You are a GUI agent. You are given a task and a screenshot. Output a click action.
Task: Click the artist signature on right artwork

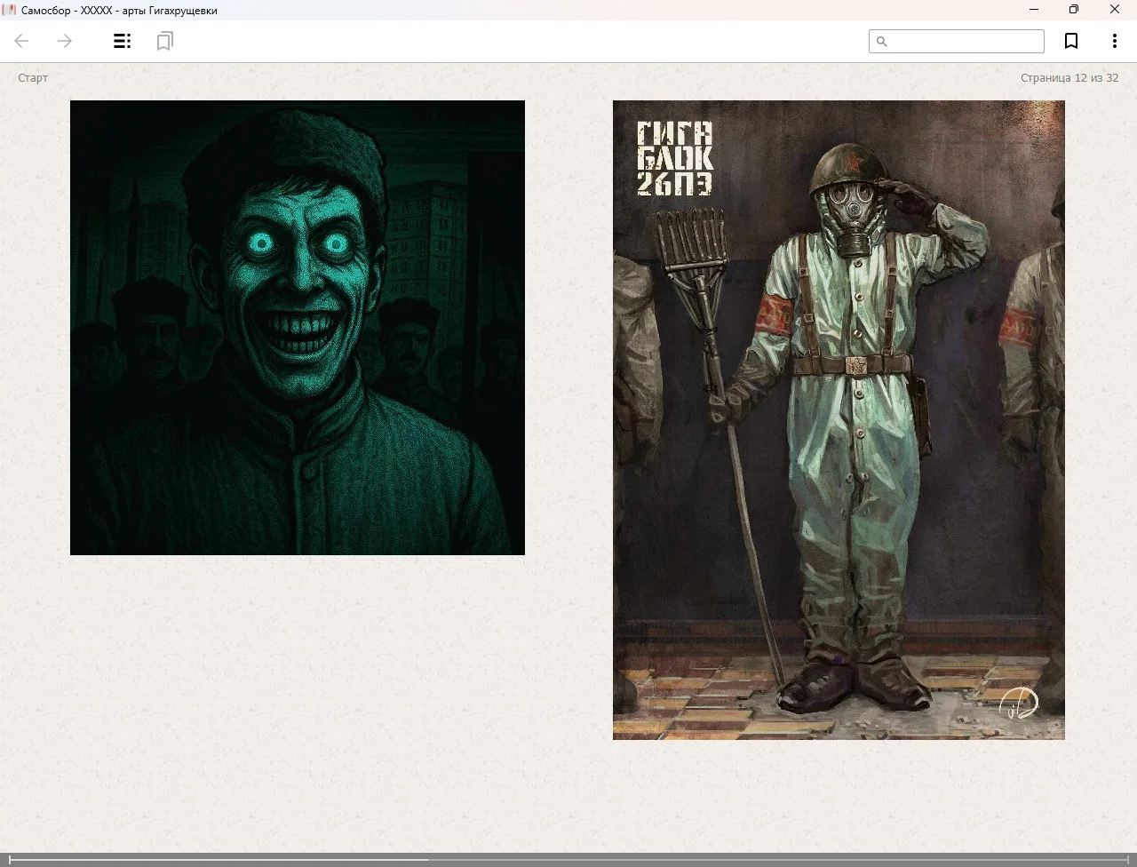click(x=1018, y=704)
